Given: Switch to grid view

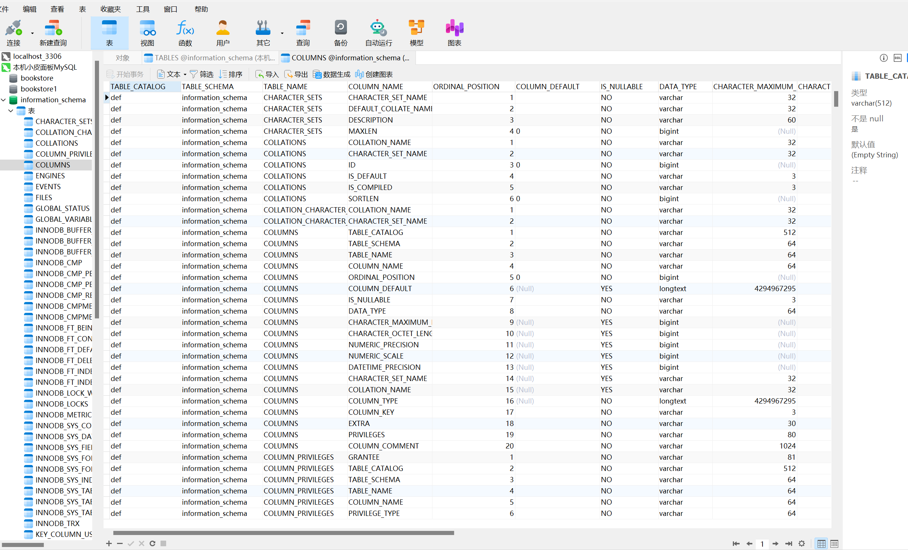Looking at the screenshot, I should pos(821,544).
